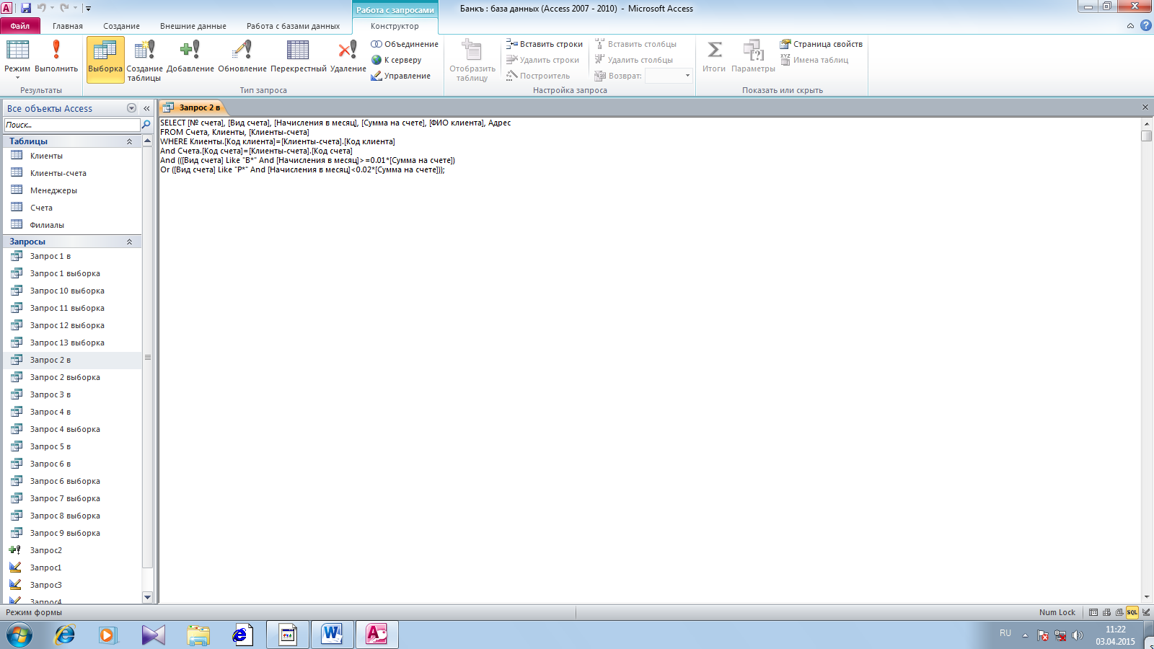Viewport: 1154px width, 649px height.
Task: Open Страница свойств property sheet
Action: click(821, 44)
